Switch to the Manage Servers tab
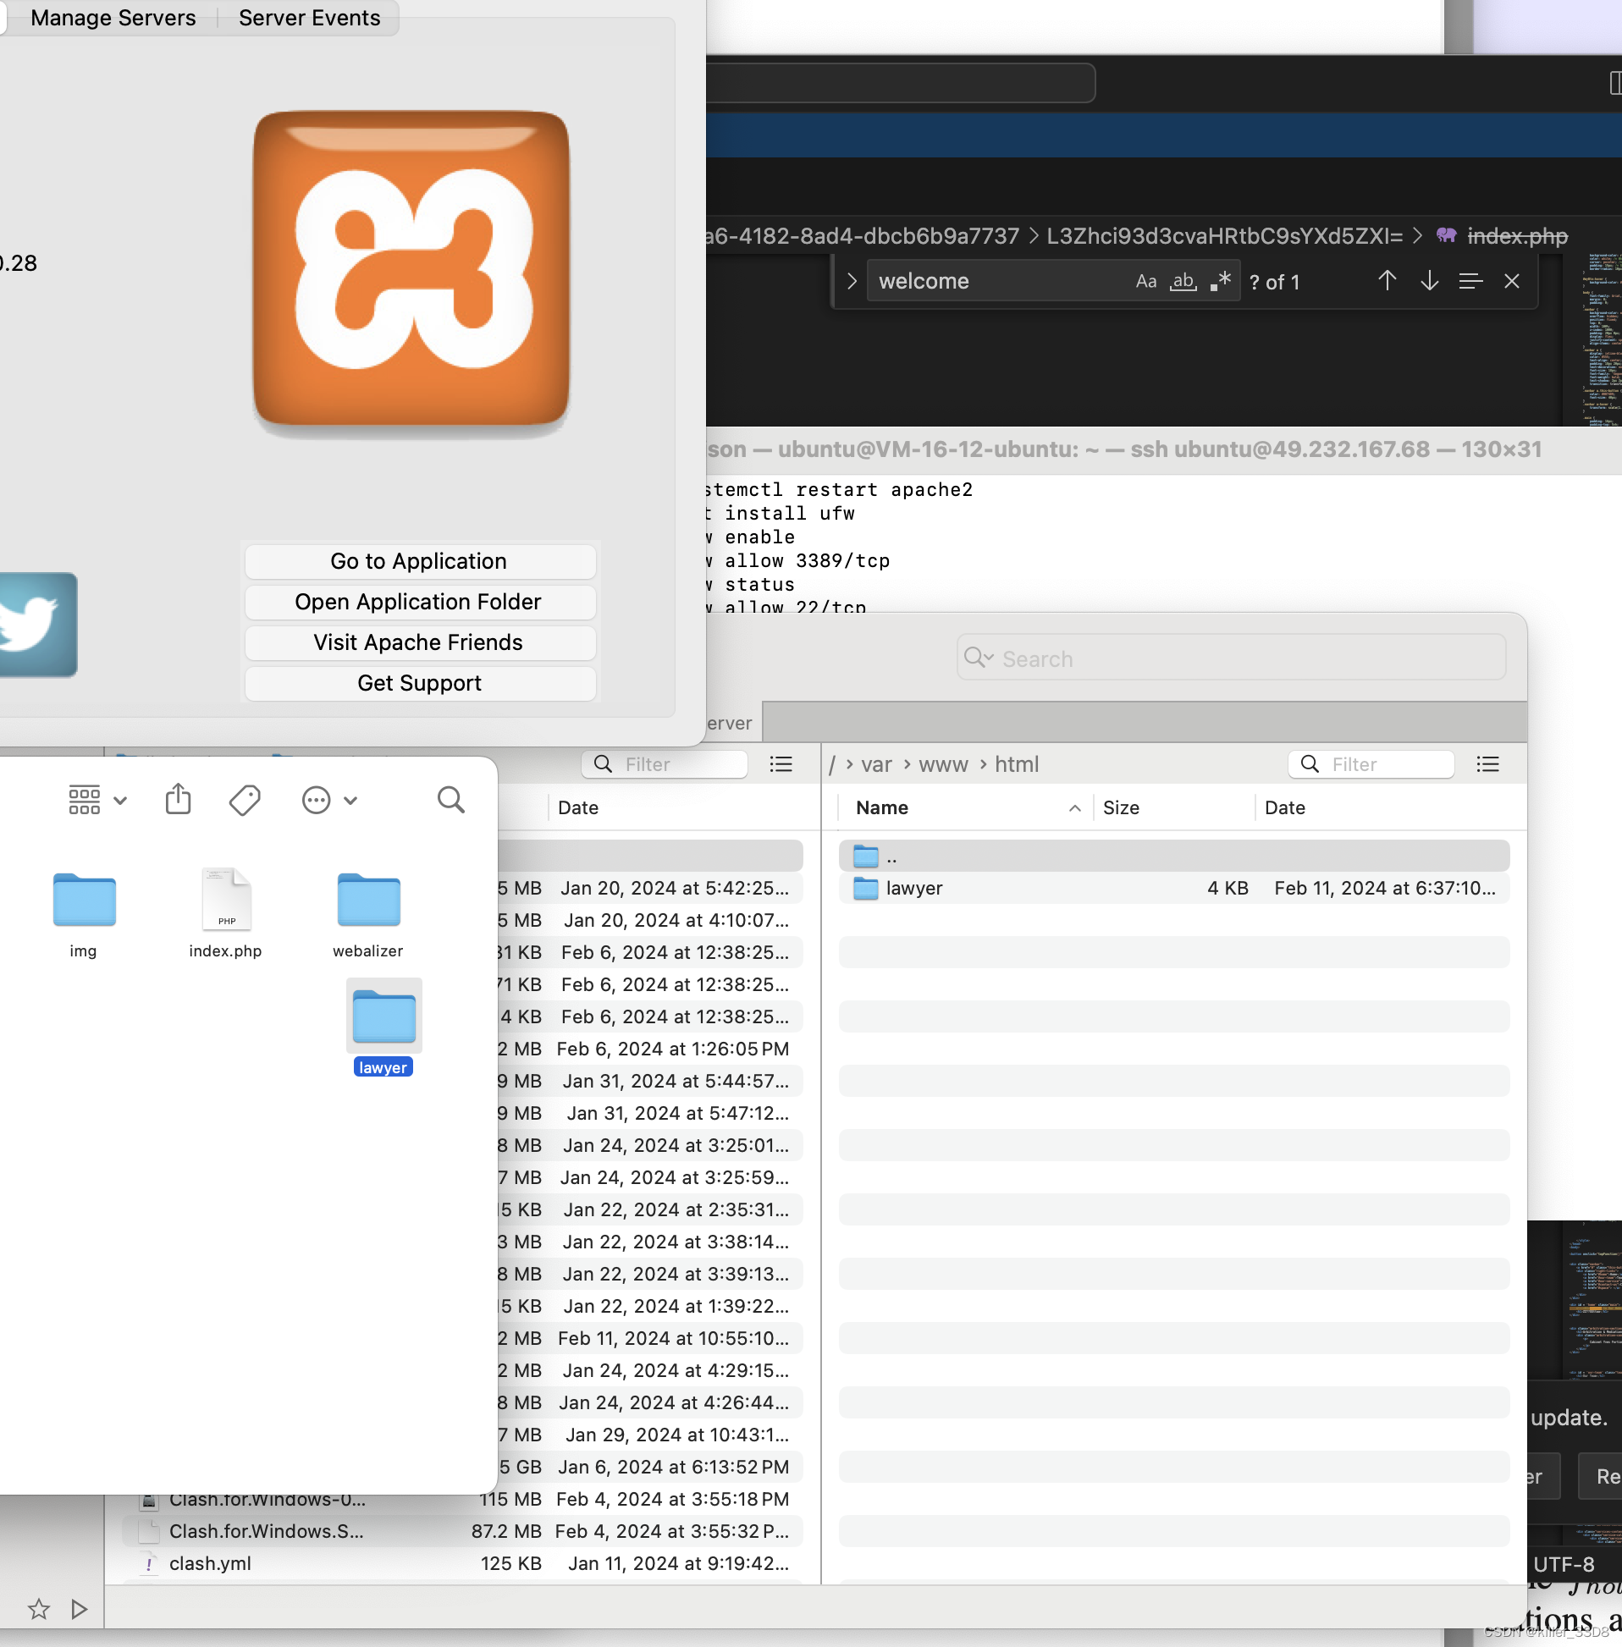The image size is (1622, 1647). tap(113, 18)
